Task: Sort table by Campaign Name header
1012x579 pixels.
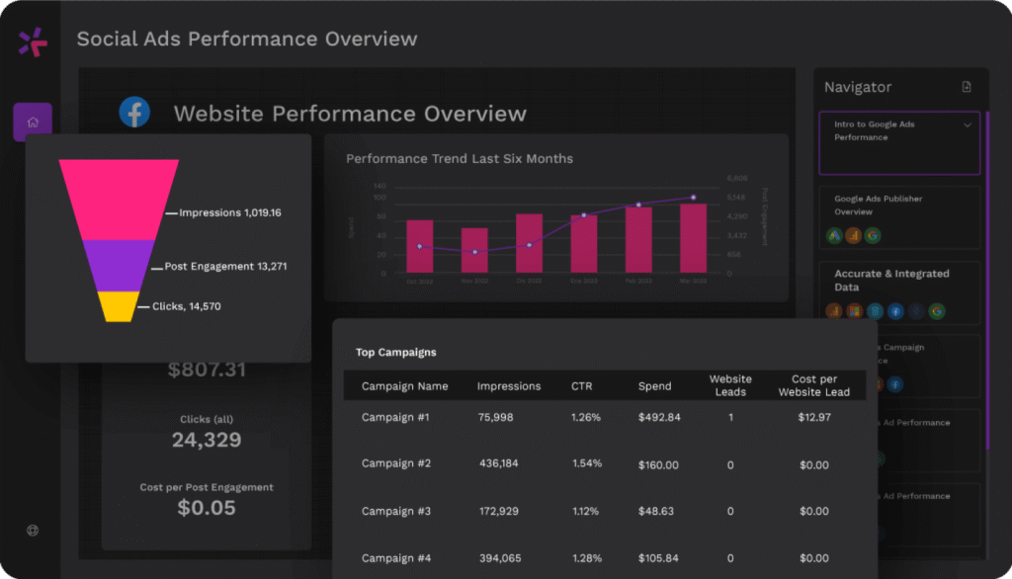Action: (x=404, y=386)
